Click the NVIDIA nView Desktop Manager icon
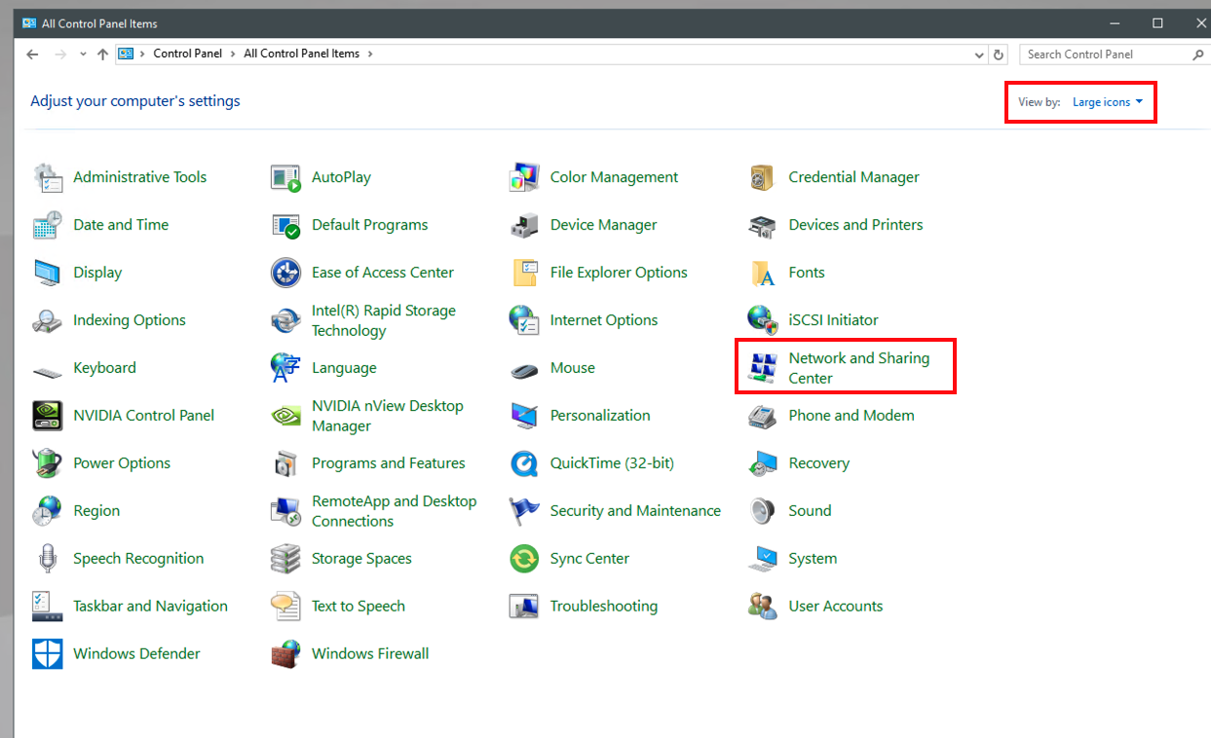 pos(285,416)
